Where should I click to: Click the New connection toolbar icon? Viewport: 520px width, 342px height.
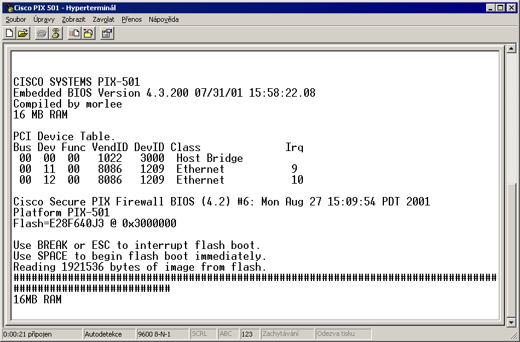tap(10, 33)
